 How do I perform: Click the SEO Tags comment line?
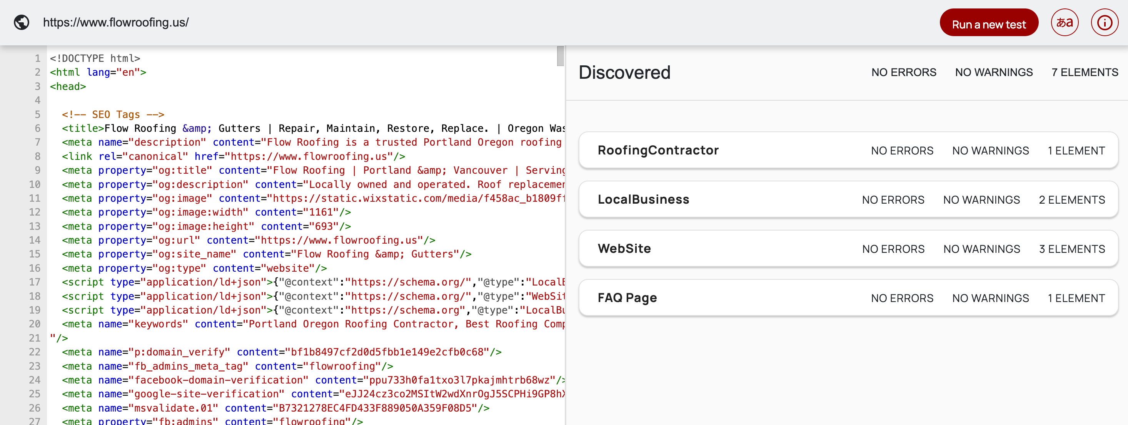click(x=113, y=114)
